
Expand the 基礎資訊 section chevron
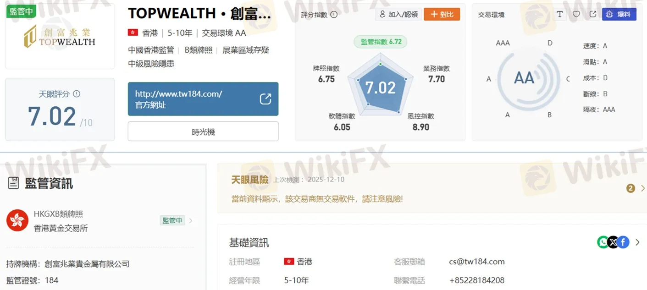pyautogui.click(x=638, y=242)
